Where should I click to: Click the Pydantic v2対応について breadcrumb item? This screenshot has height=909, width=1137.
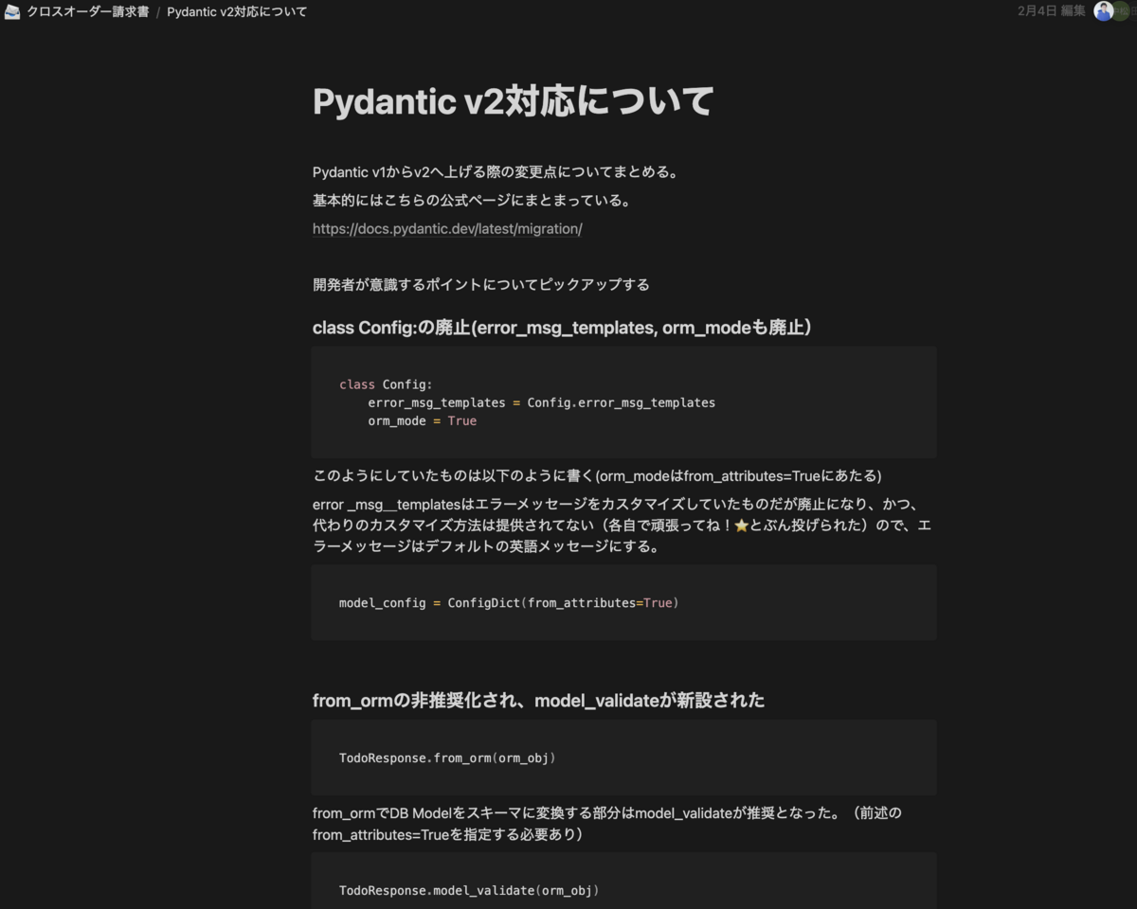pyautogui.click(x=237, y=11)
